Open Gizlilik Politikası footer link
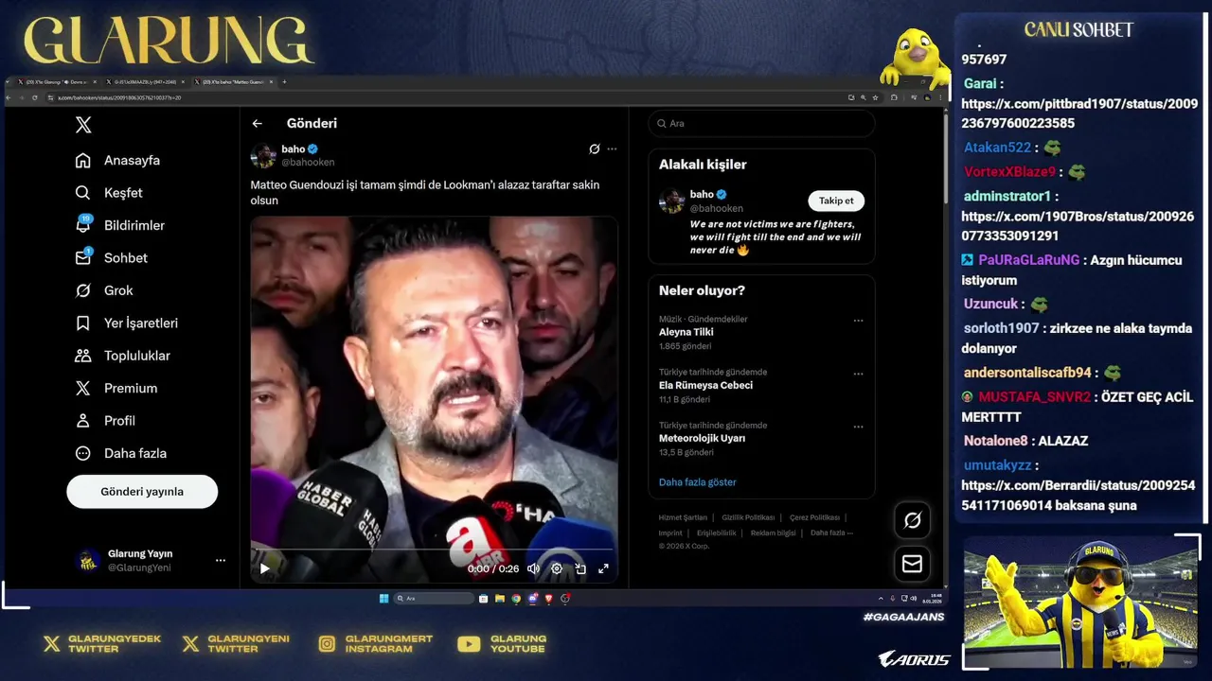This screenshot has height=681, width=1212. pos(748,517)
